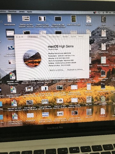Switch to the Serviço tab
Image resolution: width=115 pixels, height=154 pixels.
[x=81, y=37]
